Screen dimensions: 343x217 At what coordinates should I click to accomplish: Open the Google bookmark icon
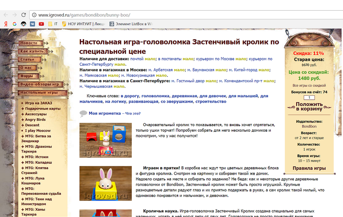click(14, 24)
